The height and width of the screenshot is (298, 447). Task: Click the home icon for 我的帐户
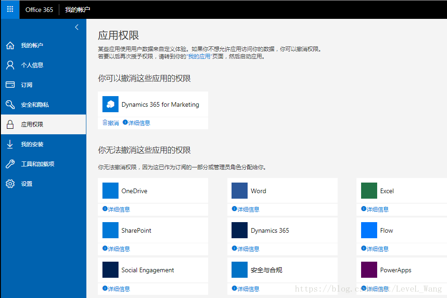(10, 46)
